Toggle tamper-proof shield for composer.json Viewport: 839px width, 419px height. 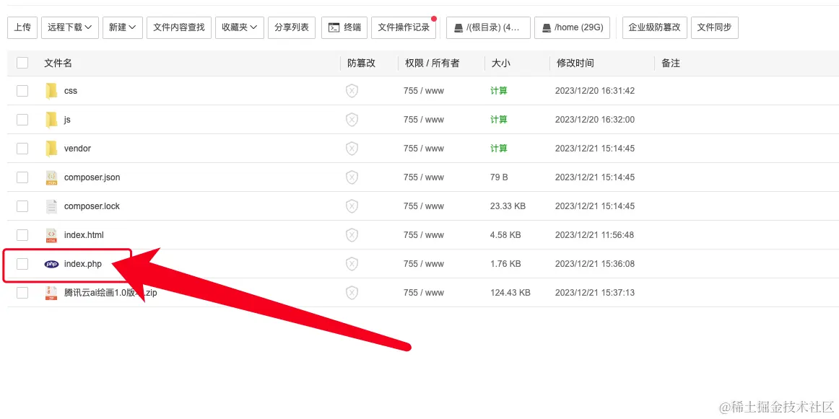pos(352,177)
